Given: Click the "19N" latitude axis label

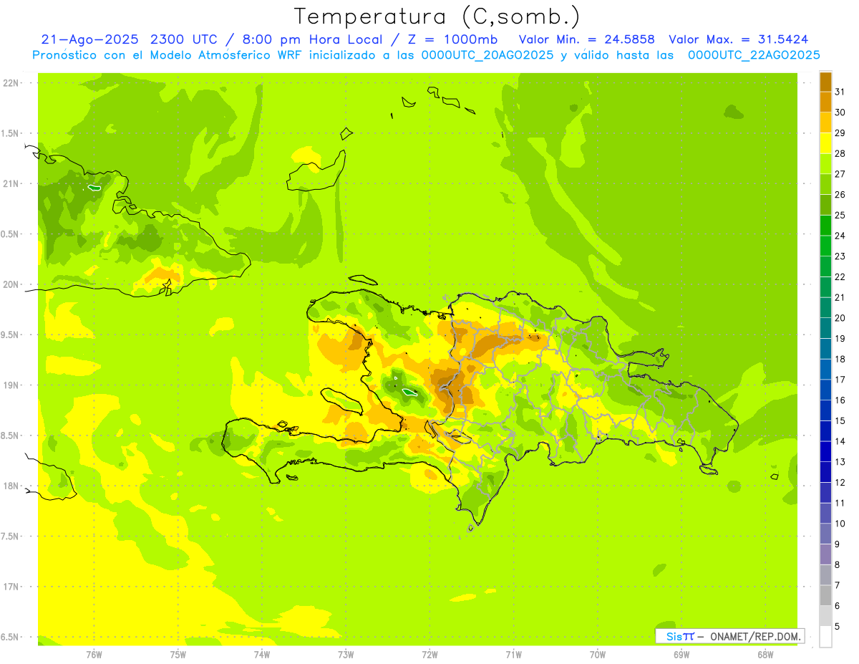Looking at the screenshot, I should pyautogui.click(x=11, y=385).
